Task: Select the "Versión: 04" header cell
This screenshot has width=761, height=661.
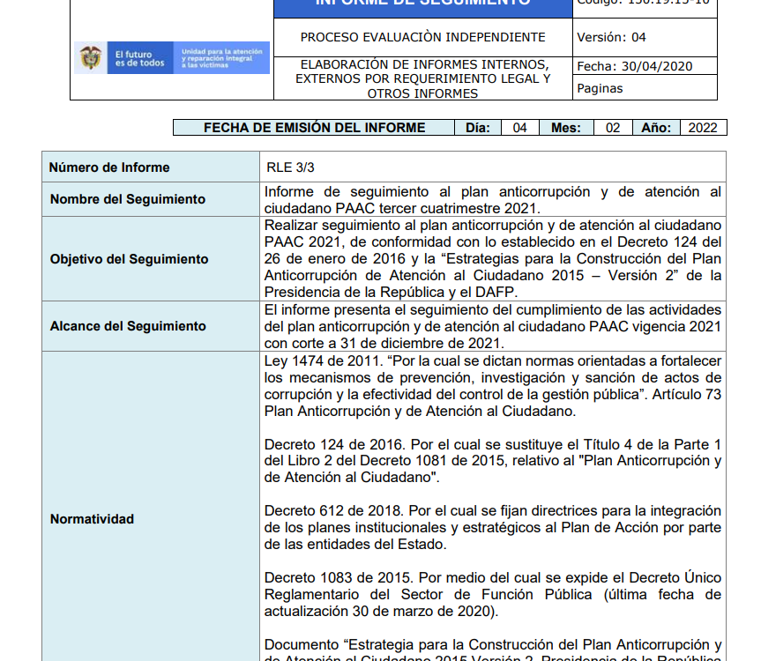Action: (x=645, y=37)
